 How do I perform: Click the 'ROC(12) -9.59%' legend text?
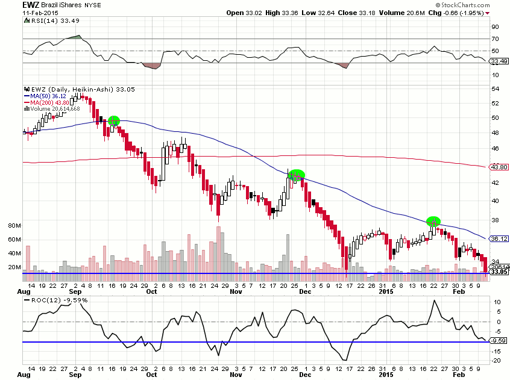tap(59, 301)
